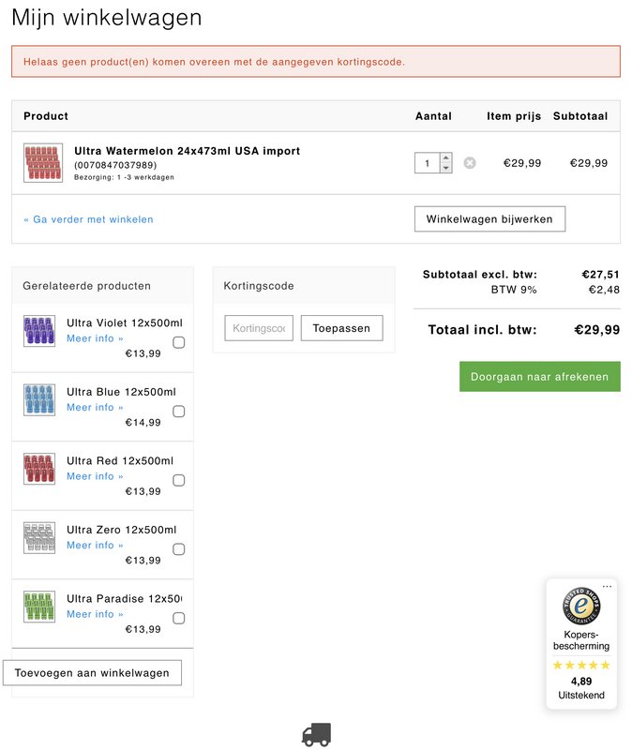The image size is (632, 750).
Task: Click Winkelwagen bijwerken button
Action: (489, 219)
